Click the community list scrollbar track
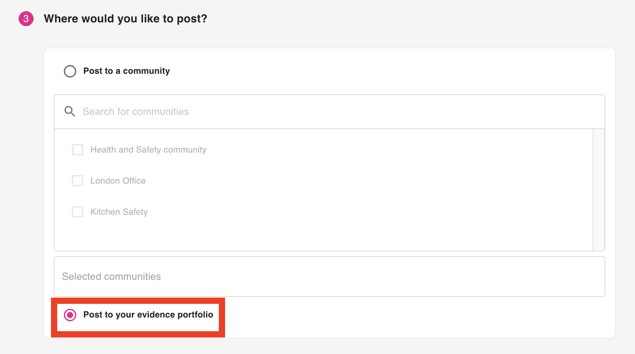The width and height of the screenshot is (635, 354). [599, 189]
